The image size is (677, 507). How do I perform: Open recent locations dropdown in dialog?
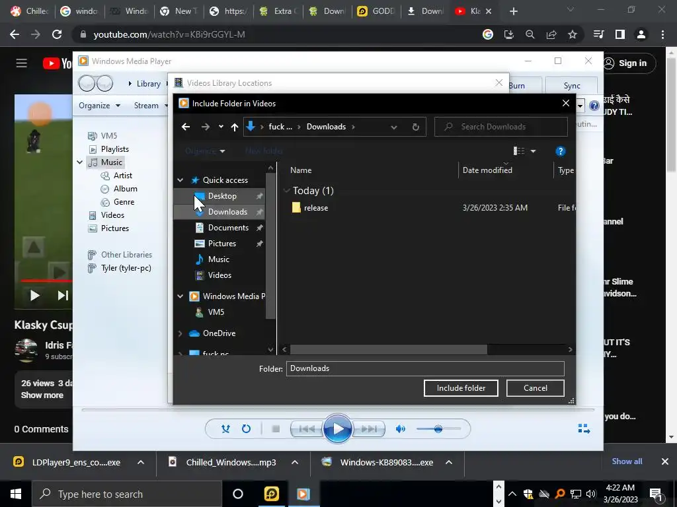221,127
